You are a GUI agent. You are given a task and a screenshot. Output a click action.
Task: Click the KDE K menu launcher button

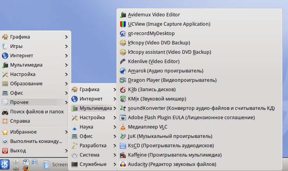pyautogui.click(x=5, y=164)
